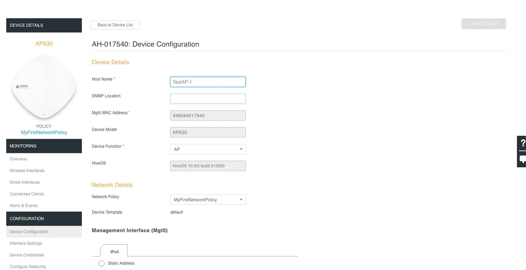Click the HiveOS version field
The image size is (526, 270).
(208, 166)
